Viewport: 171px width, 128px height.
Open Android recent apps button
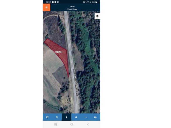pyautogui.click(x=56, y=124)
